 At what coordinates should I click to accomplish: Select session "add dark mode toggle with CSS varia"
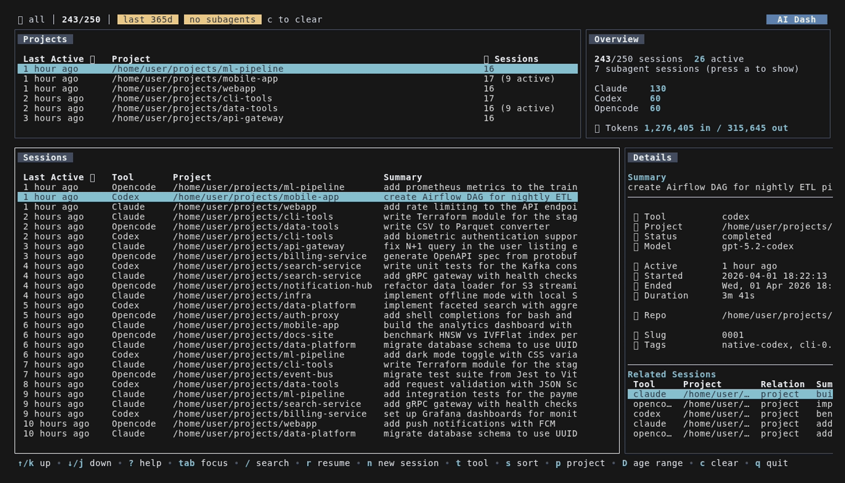(298, 355)
